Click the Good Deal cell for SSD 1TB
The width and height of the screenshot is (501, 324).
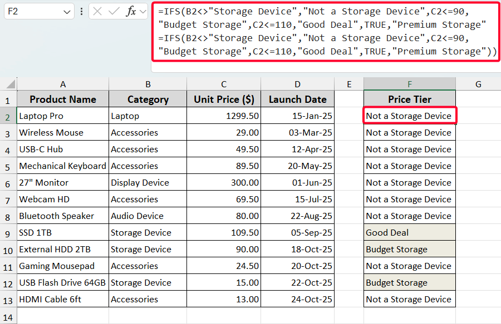(409, 232)
